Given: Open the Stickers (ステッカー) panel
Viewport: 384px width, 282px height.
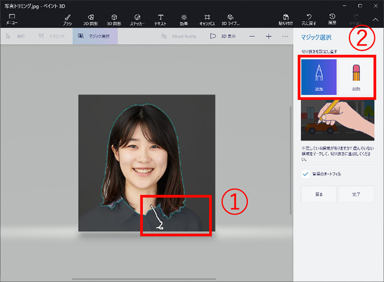Looking at the screenshot, I should point(137,19).
